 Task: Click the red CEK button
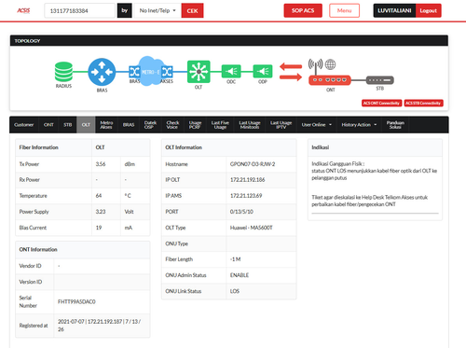pyautogui.click(x=192, y=10)
